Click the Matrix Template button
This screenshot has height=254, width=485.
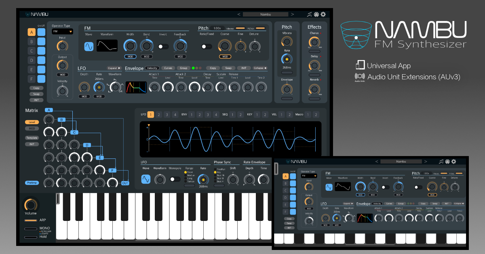coord(32,137)
